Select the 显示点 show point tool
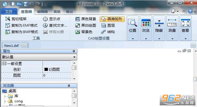The width and height of the screenshot is (197, 107). 51,19
